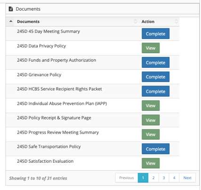Sort by the Documents column sort icon

pyautogui.click(x=135, y=21)
